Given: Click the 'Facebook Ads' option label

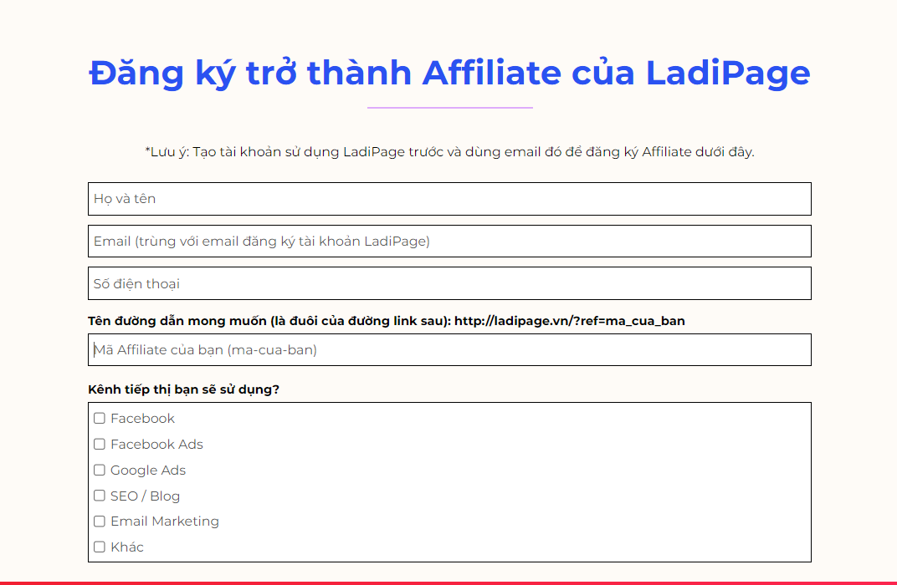Looking at the screenshot, I should [156, 445].
